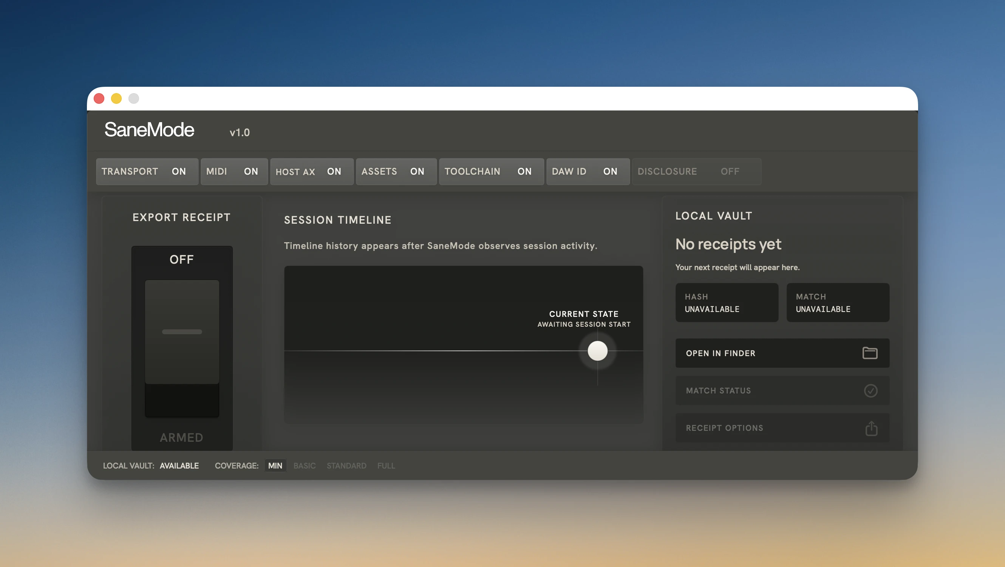
Task: Click the share icon in Receipt Options
Action: (x=871, y=428)
